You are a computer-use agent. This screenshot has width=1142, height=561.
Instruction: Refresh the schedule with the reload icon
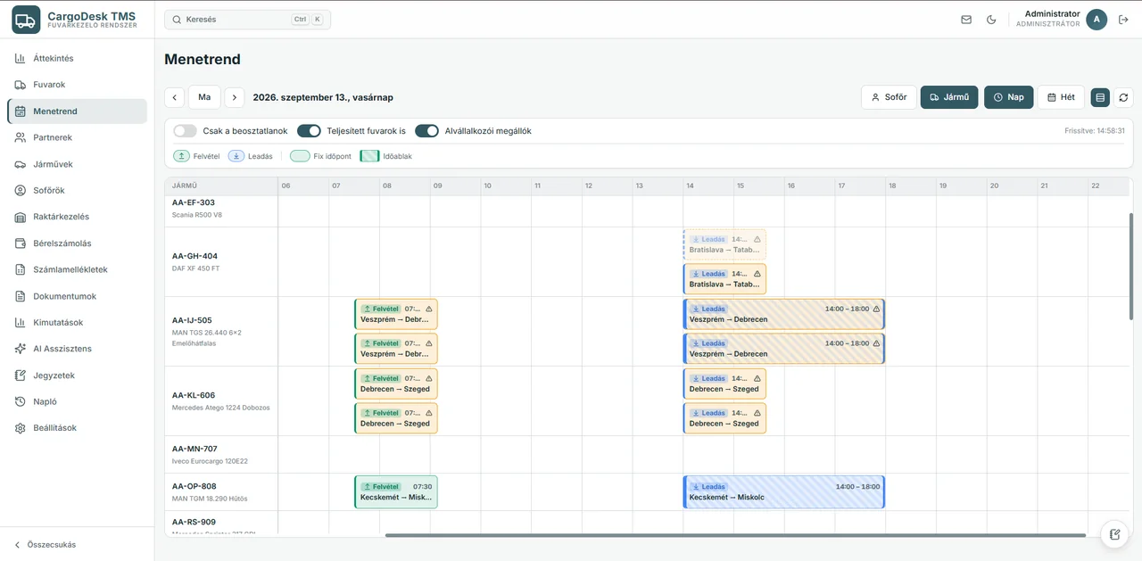[x=1123, y=97]
